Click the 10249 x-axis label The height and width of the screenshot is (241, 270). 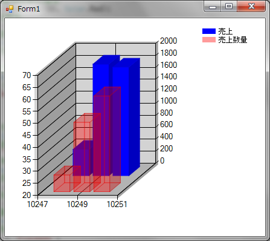pos(77,204)
